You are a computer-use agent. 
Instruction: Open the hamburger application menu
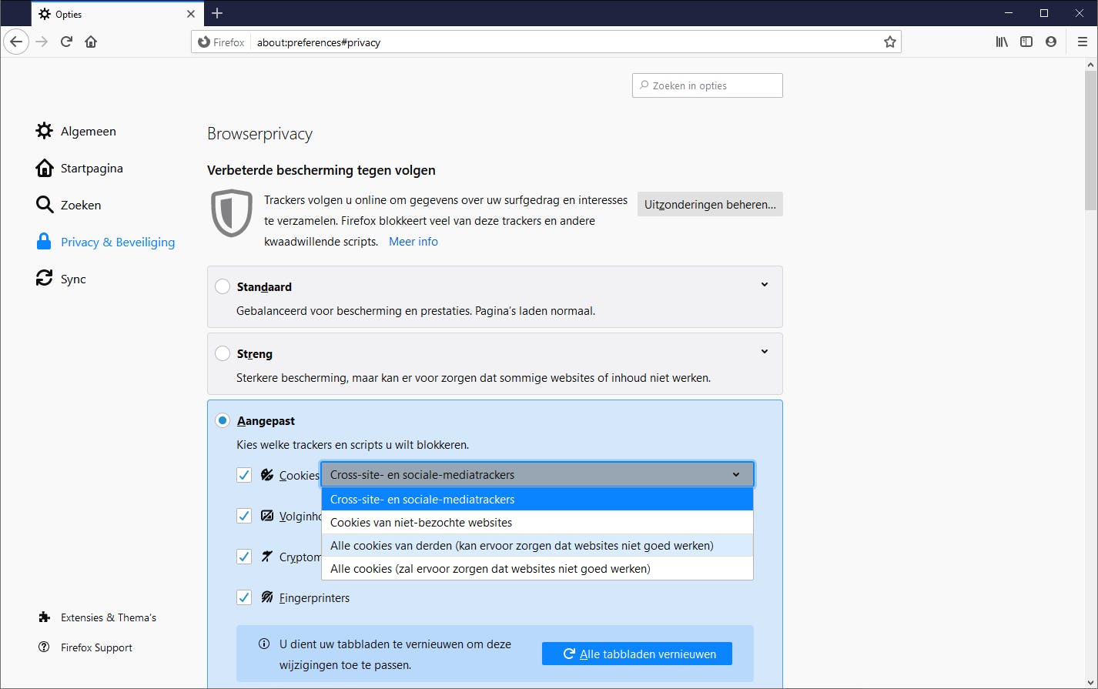tap(1083, 42)
